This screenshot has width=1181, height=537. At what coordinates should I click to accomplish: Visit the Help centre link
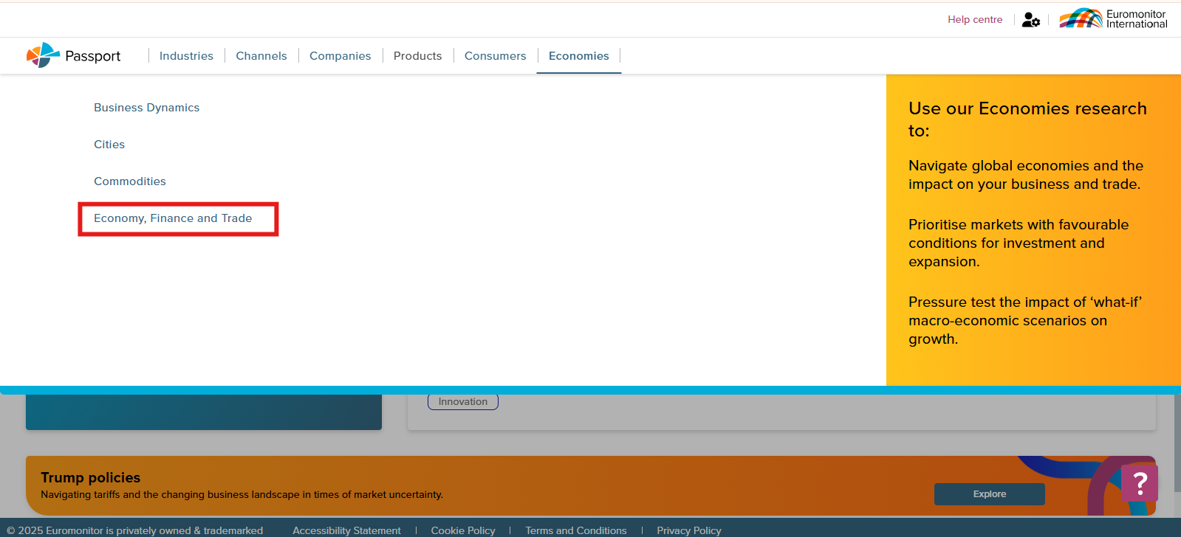coord(975,20)
